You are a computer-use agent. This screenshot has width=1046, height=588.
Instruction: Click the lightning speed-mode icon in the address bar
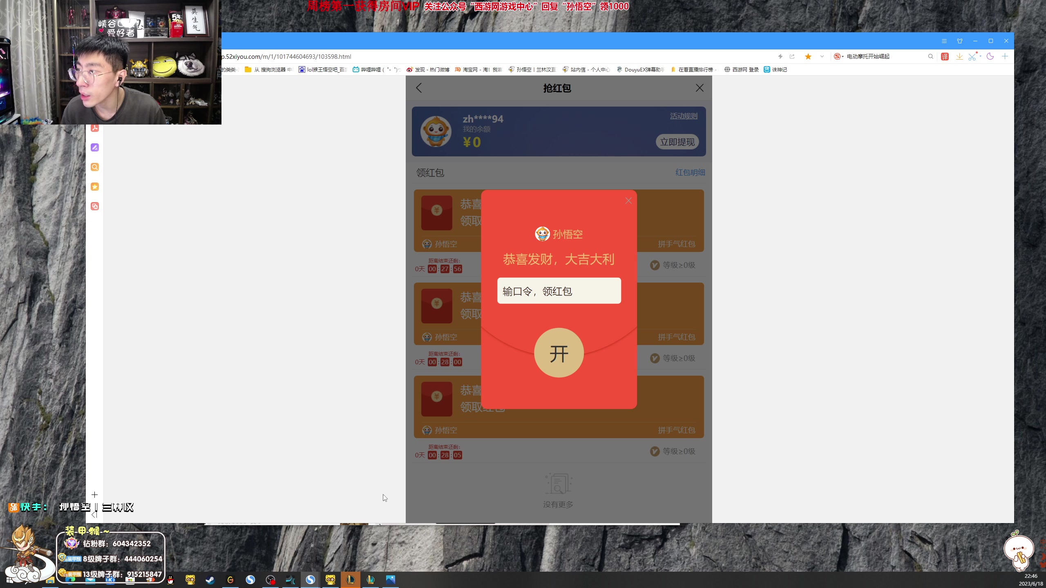(x=780, y=57)
